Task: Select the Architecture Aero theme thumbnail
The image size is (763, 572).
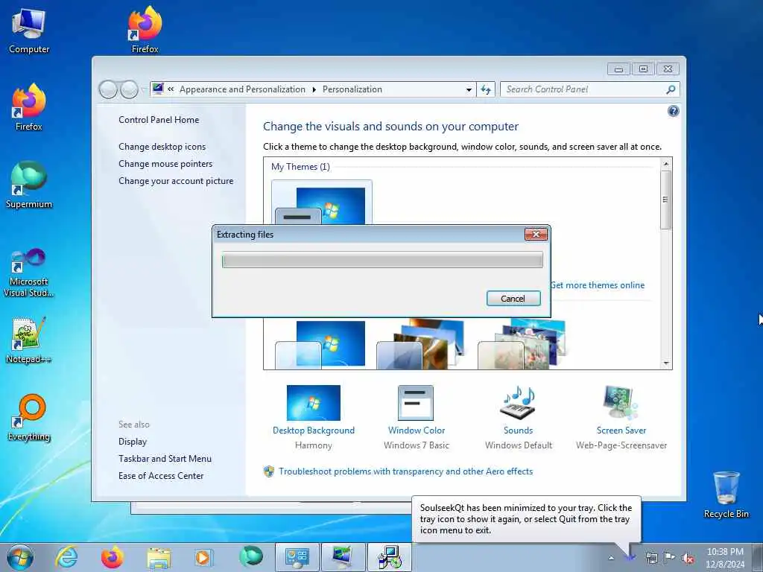Action: coord(422,343)
